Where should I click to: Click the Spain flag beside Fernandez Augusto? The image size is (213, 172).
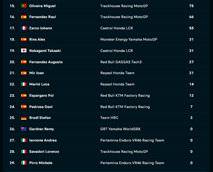[24, 62]
